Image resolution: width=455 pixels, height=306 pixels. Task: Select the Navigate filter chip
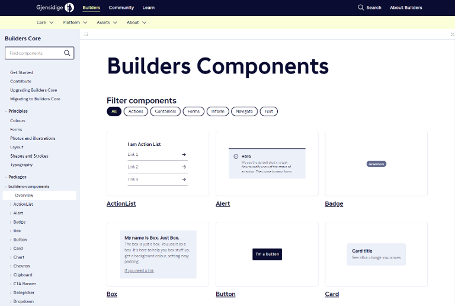[x=244, y=111]
